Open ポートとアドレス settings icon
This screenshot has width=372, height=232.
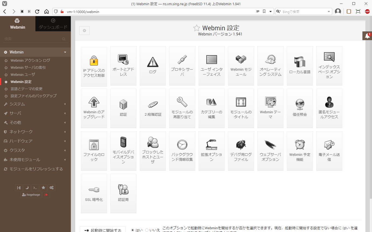[123, 66]
